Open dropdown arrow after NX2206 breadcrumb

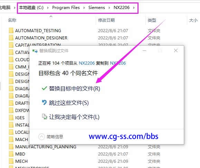[134, 8]
